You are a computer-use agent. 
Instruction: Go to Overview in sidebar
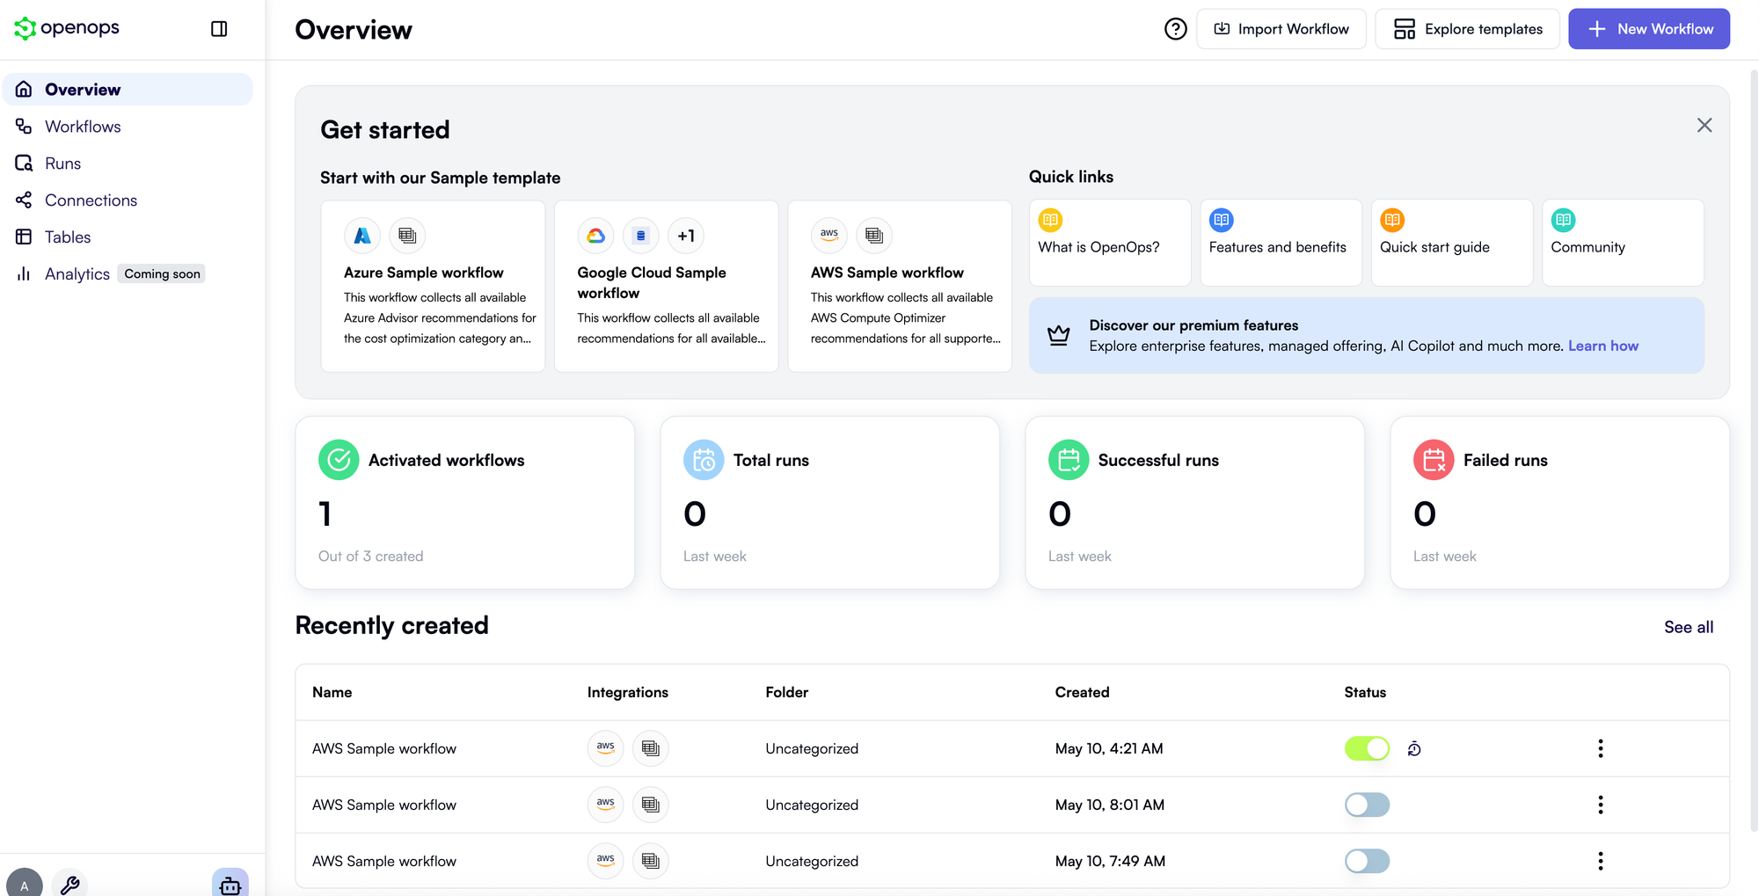pos(128,90)
